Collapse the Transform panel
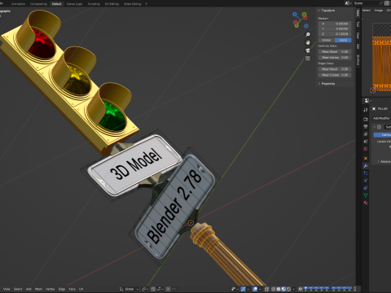 [x=319, y=11]
